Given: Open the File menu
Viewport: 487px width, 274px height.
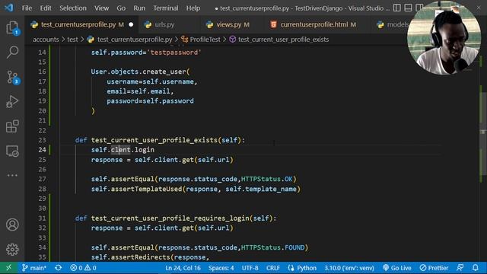Looking at the screenshot, I should (27, 8).
